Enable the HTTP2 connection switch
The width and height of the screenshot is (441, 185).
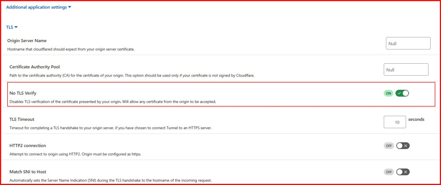402,145
